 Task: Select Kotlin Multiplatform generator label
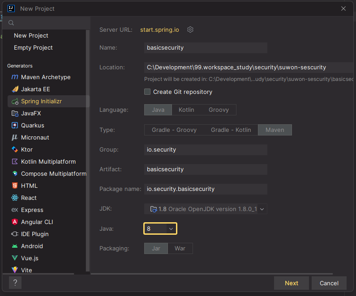tap(48, 161)
